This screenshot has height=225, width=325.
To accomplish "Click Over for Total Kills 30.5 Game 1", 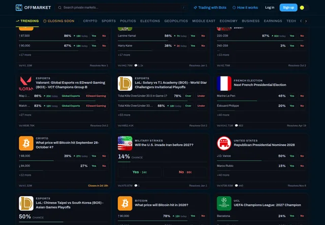I will click(188, 96).
